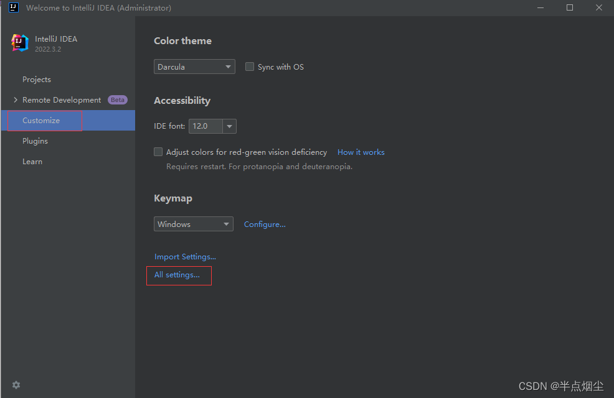The image size is (614, 398).
Task: Open the Windows keymap dropdown
Action: [194, 224]
